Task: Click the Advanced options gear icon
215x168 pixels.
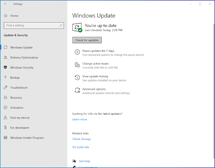Action: click(x=77, y=90)
